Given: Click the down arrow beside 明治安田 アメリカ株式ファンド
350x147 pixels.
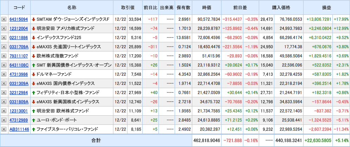Looking at the screenshot, I should point(33,28).
